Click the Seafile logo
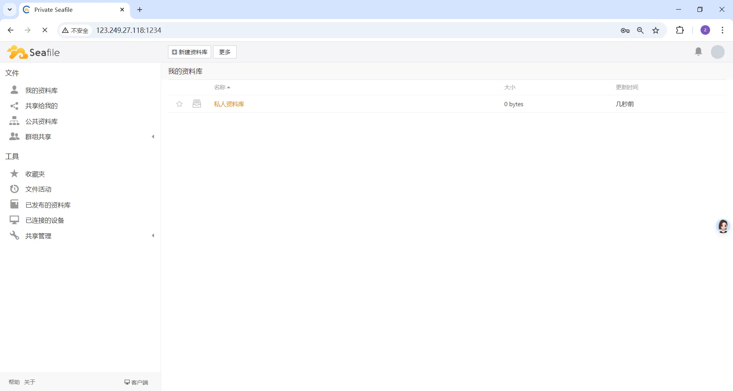 coord(34,52)
